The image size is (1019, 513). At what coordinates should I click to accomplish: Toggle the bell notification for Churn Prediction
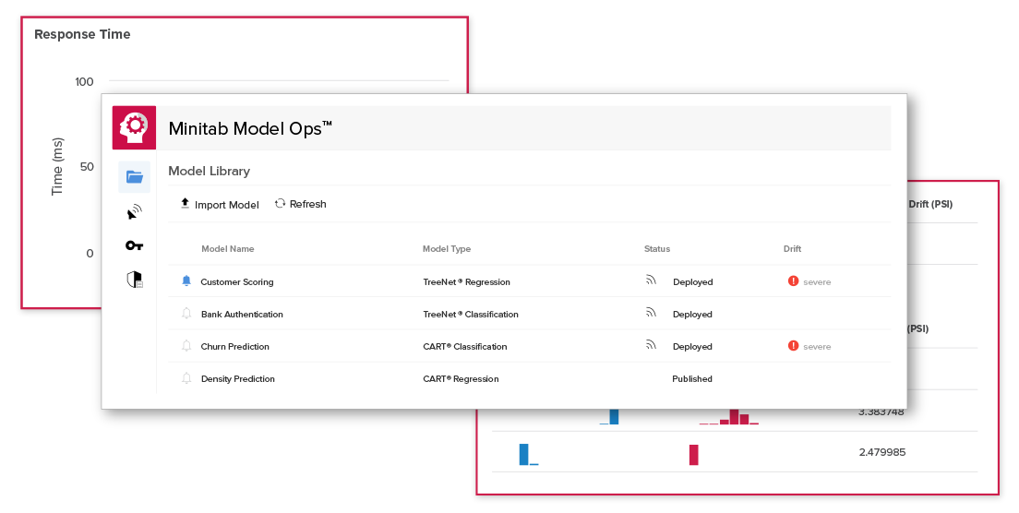186,346
